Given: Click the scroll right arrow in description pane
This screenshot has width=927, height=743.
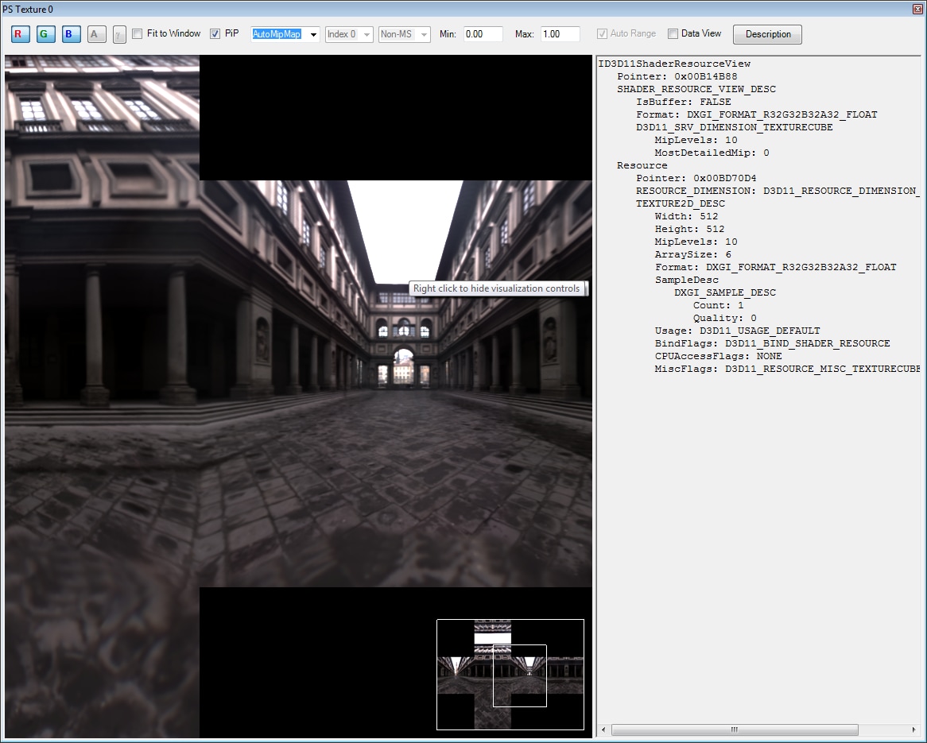Looking at the screenshot, I should coord(913,729).
